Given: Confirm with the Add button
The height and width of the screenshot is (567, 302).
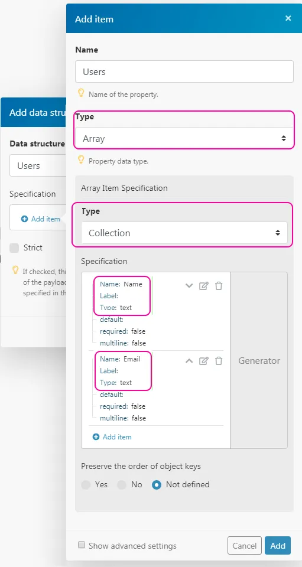Looking at the screenshot, I should click(278, 545).
